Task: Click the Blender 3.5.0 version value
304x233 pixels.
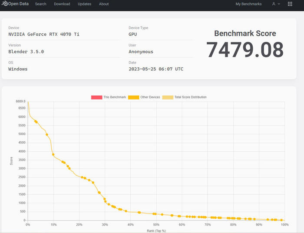Action: coord(26,52)
